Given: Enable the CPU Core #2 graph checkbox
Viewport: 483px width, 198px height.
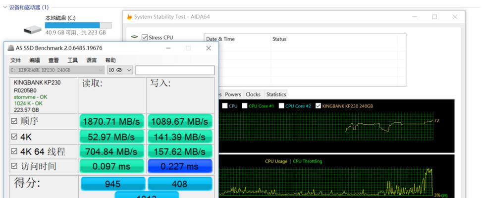Looking at the screenshot, I should (x=281, y=106).
